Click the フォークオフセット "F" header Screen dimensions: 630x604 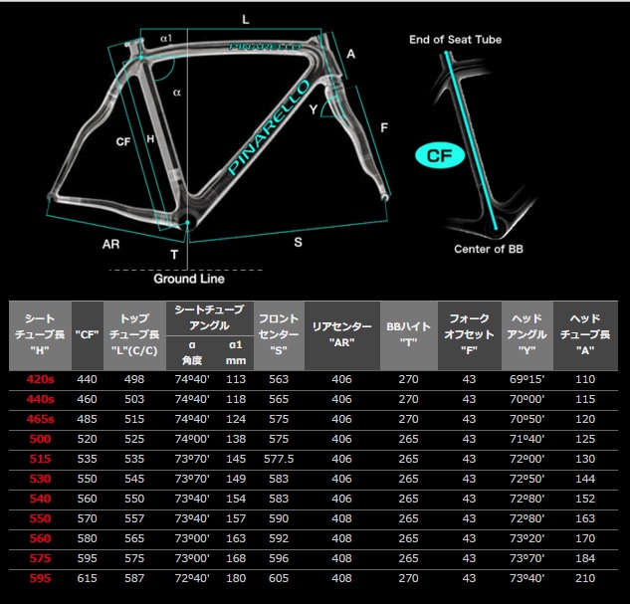coord(470,335)
